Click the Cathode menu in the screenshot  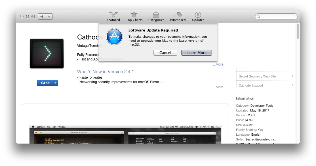[41, 127]
